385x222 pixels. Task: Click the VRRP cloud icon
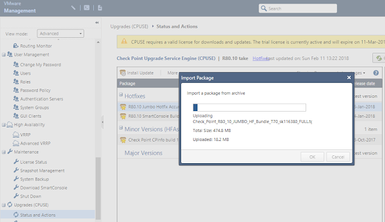click(x=16, y=134)
